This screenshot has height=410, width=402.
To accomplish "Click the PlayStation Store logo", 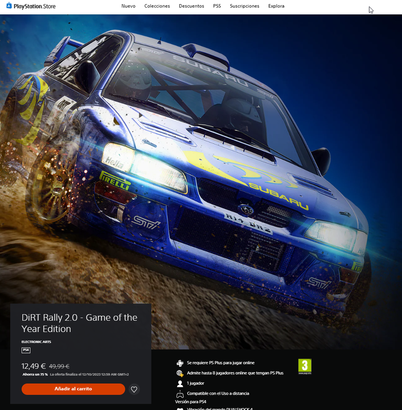I will pos(31,6).
